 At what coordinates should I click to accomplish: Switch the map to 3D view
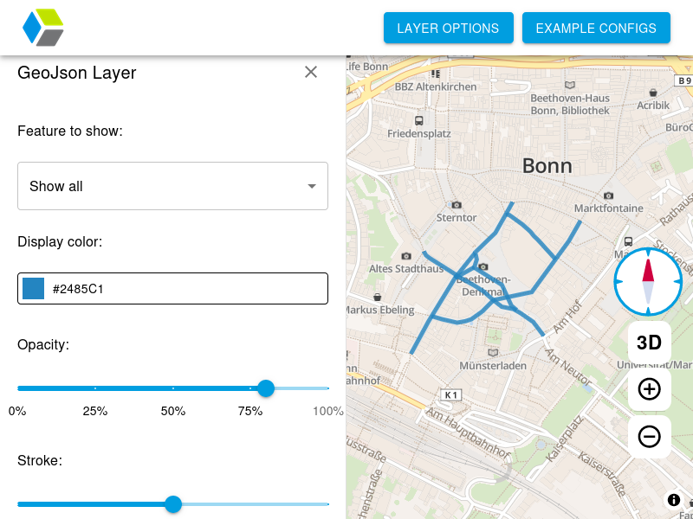pos(649,343)
